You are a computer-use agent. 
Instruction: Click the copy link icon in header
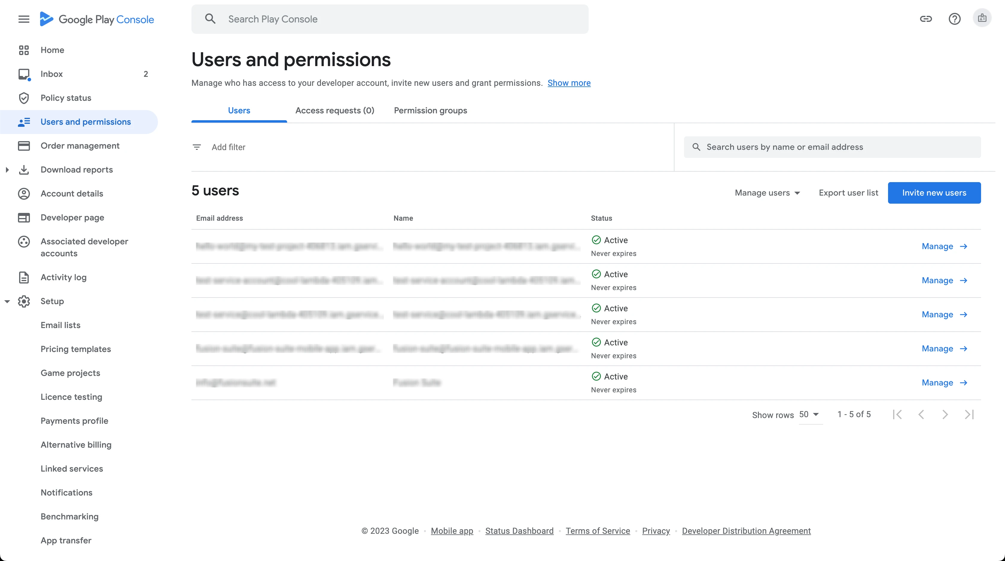pyautogui.click(x=925, y=19)
